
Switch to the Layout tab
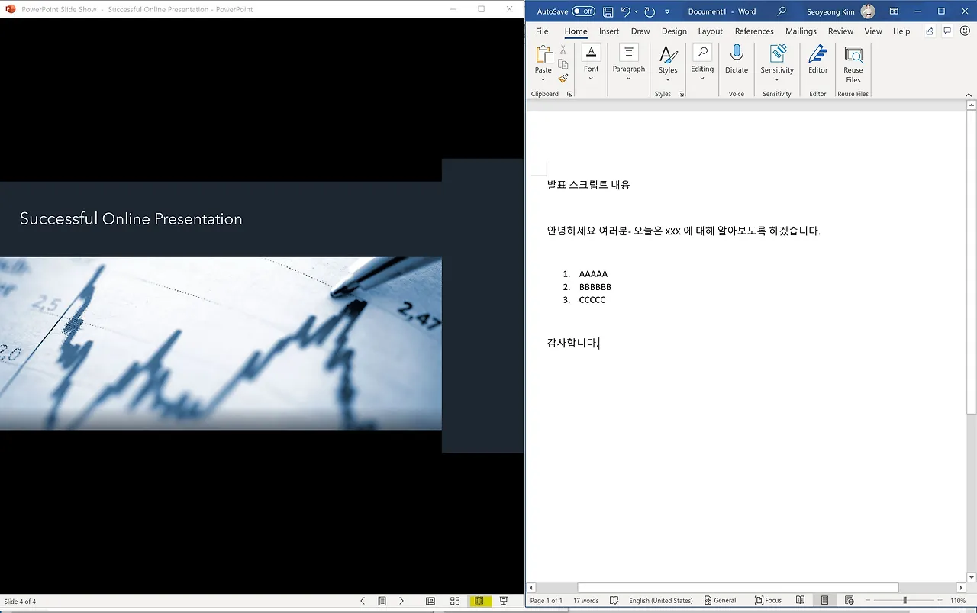pos(711,31)
